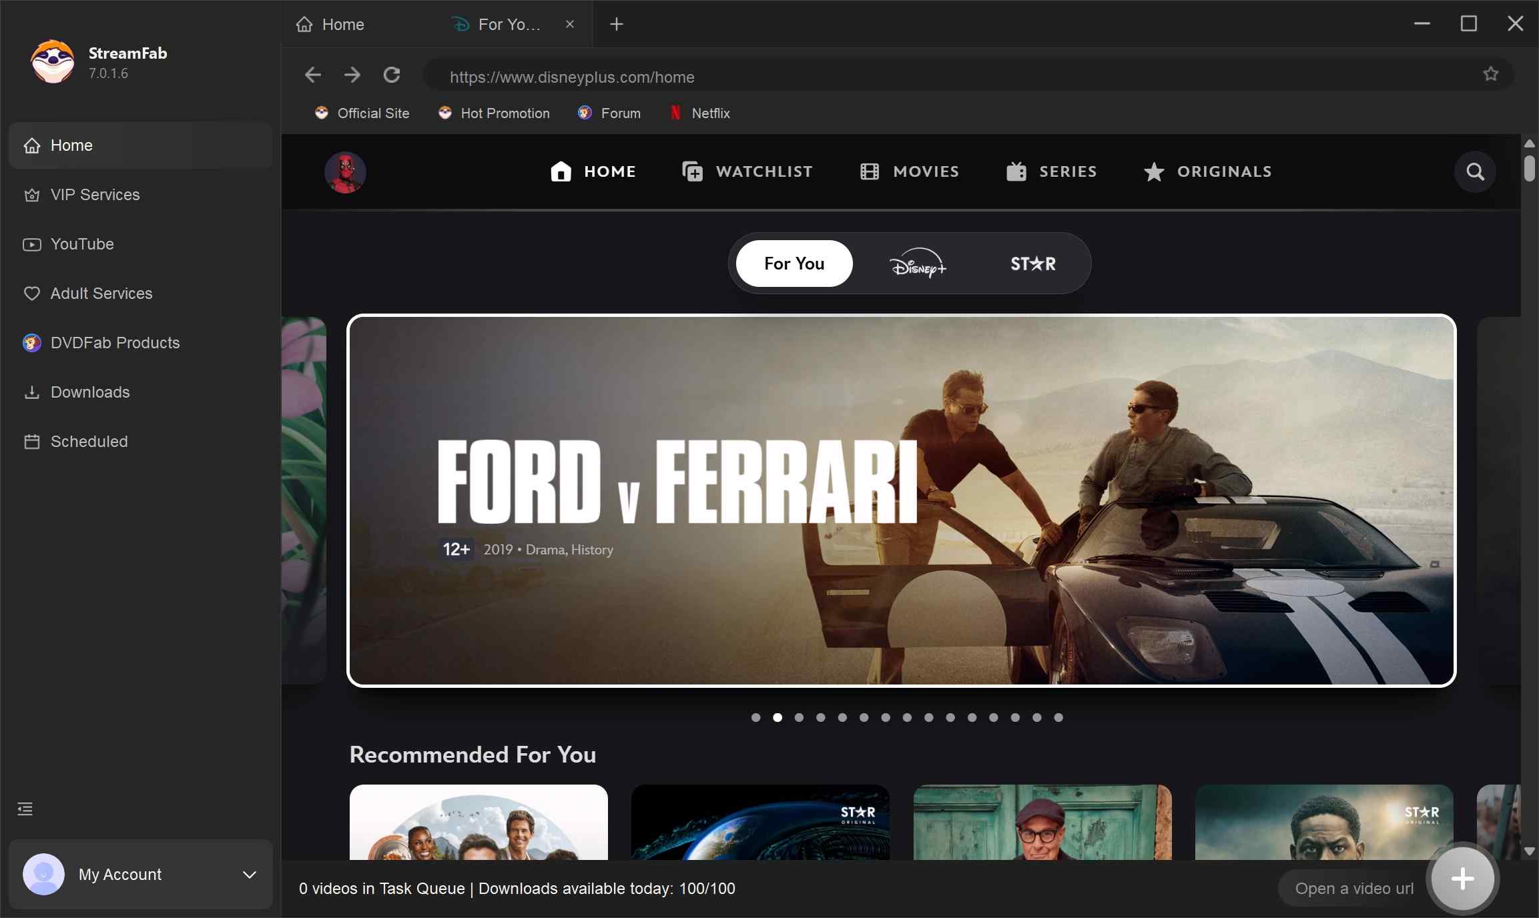This screenshot has height=918, width=1539.
Task: Jump to the fifth carousel dot
Action: tap(842, 718)
